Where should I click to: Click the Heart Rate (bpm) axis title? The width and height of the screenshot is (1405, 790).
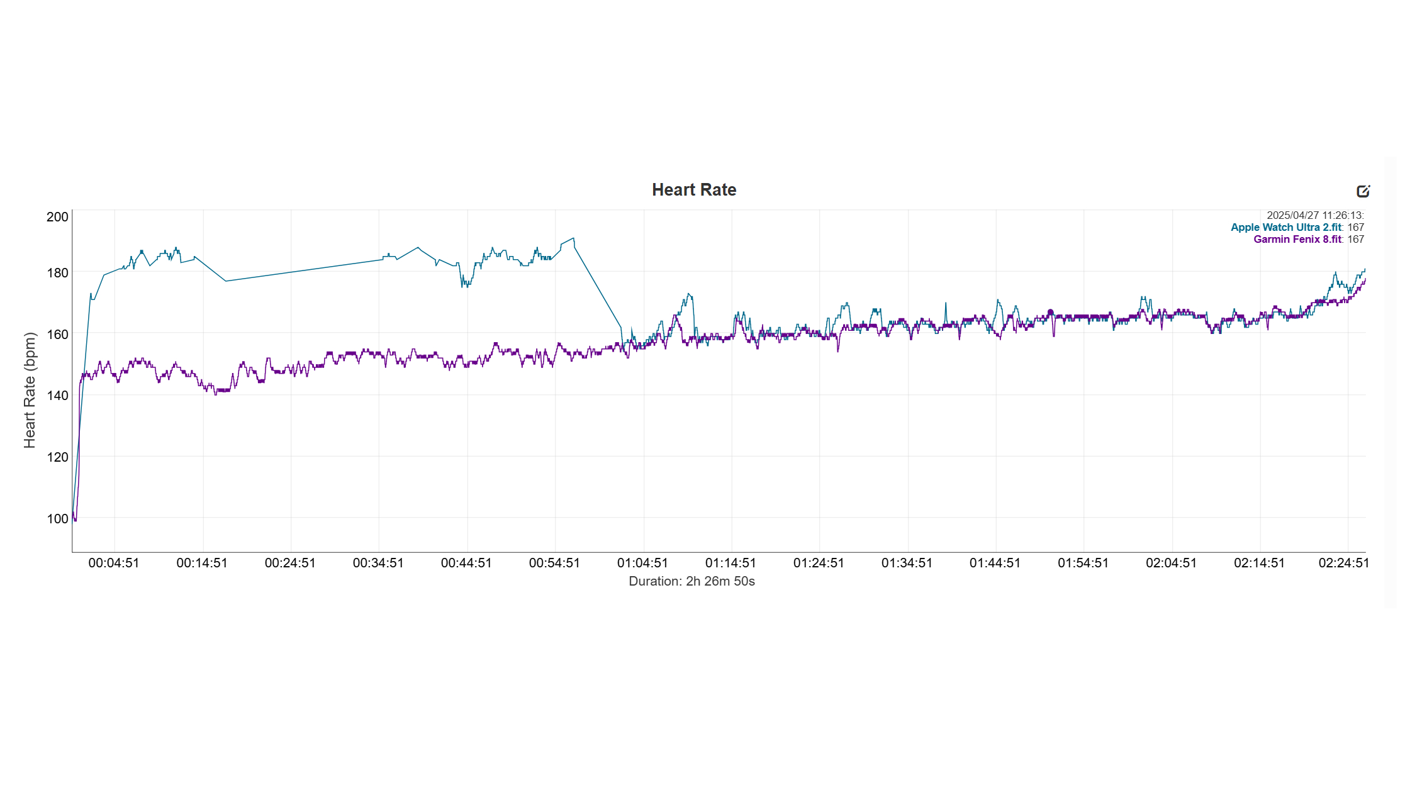pyautogui.click(x=30, y=390)
